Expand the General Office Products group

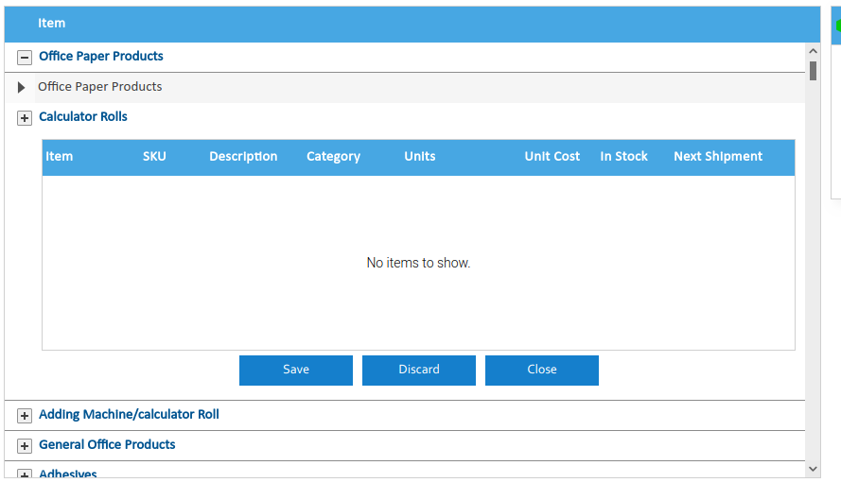coord(25,446)
